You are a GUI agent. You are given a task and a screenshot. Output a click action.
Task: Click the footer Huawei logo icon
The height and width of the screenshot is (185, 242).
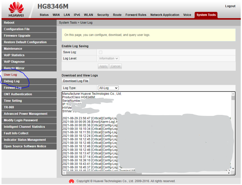click(71, 181)
